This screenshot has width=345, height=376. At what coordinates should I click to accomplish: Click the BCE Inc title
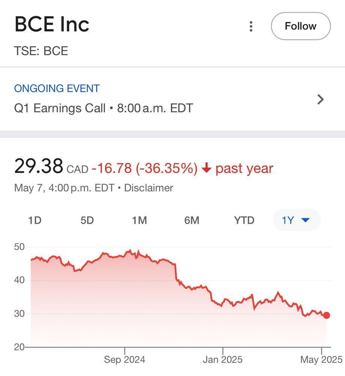[x=52, y=24]
